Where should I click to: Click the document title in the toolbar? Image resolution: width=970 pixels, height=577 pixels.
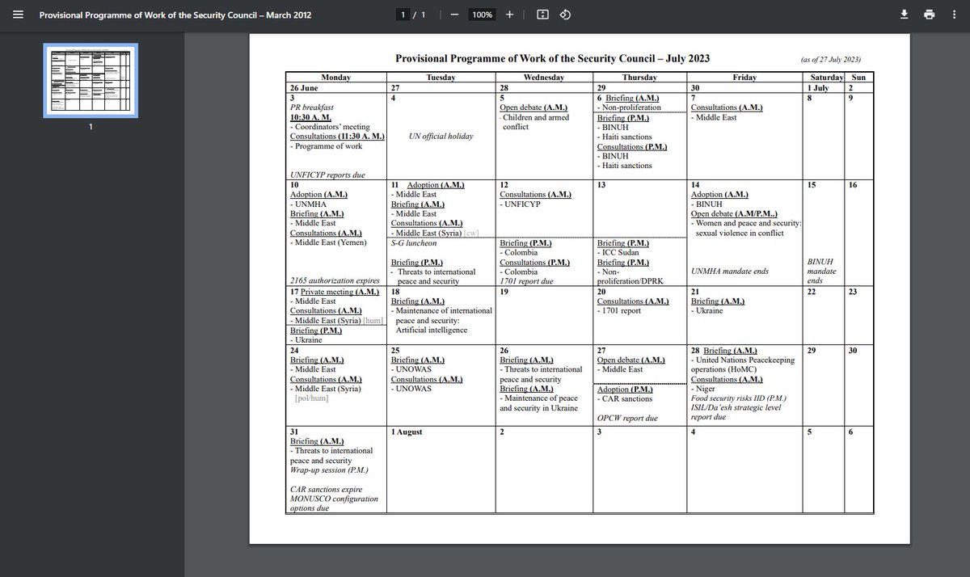175,15
